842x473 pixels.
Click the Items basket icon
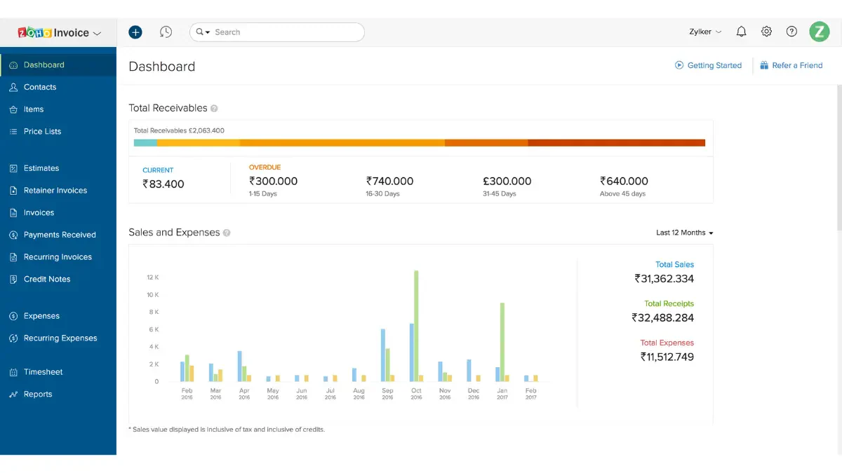[13, 109]
